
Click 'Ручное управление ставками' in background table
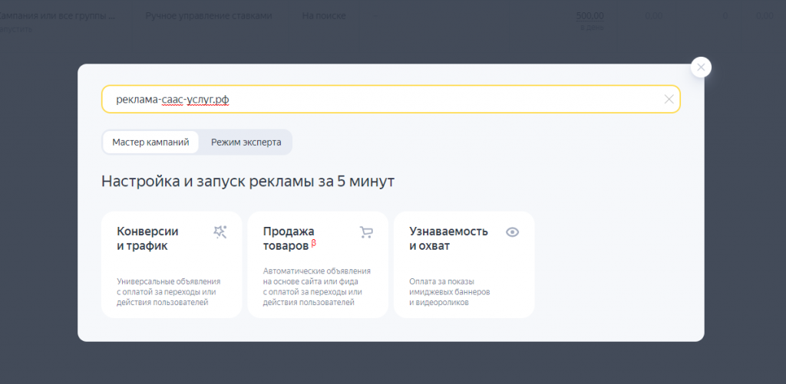pos(209,15)
